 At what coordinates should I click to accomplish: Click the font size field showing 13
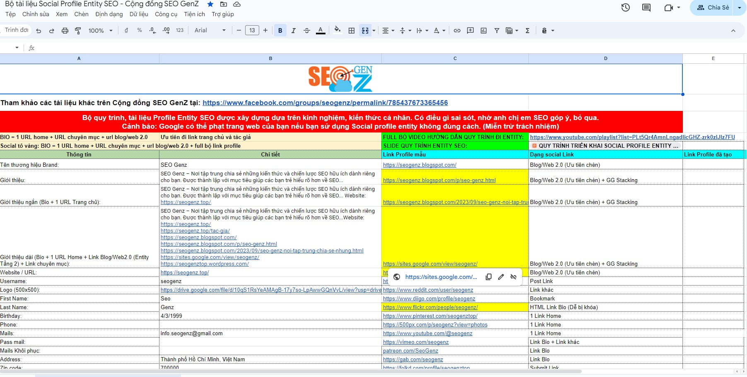tap(252, 31)
